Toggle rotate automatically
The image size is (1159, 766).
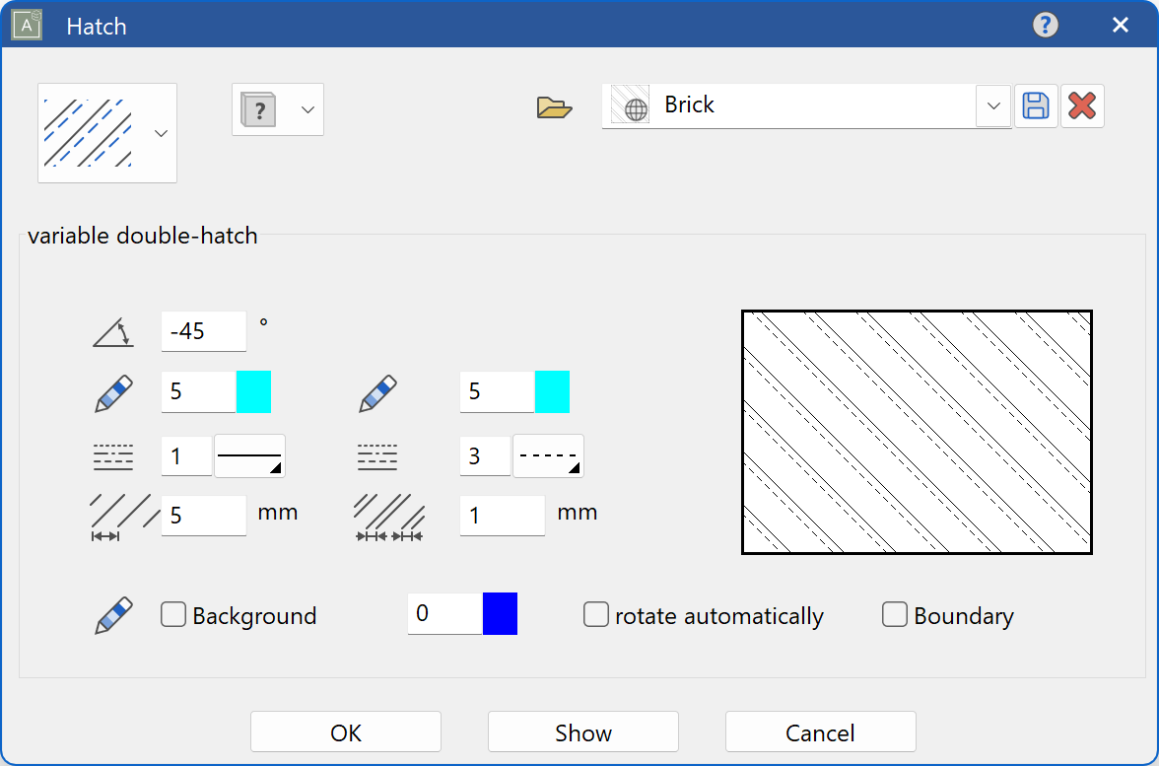596,614
